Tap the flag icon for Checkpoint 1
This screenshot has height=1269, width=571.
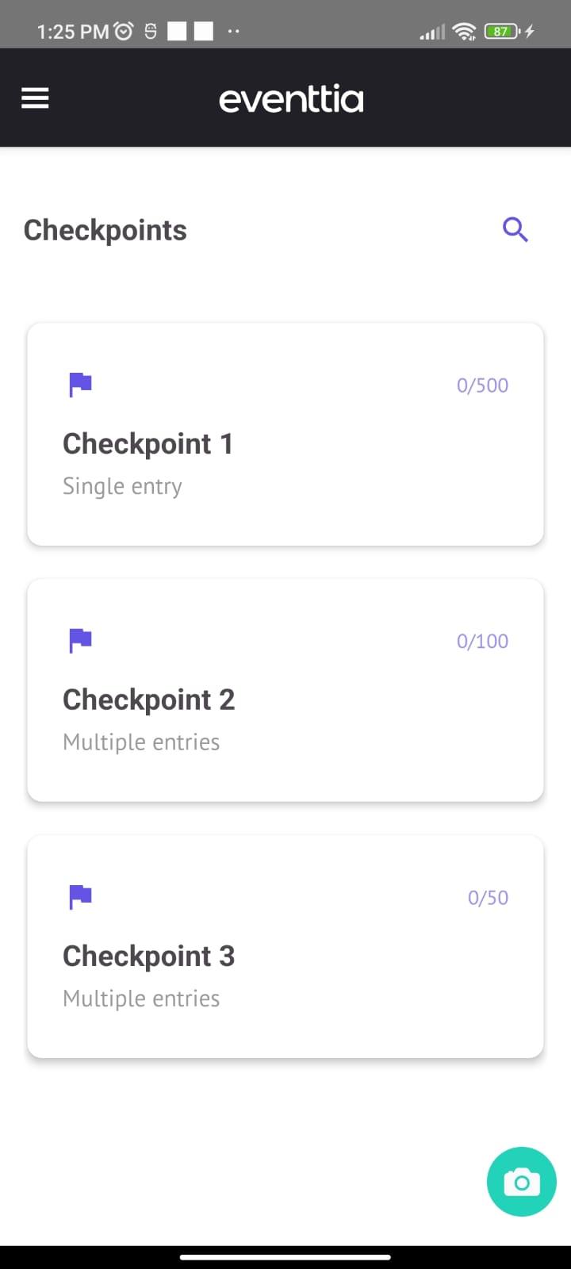pos(81,385)
